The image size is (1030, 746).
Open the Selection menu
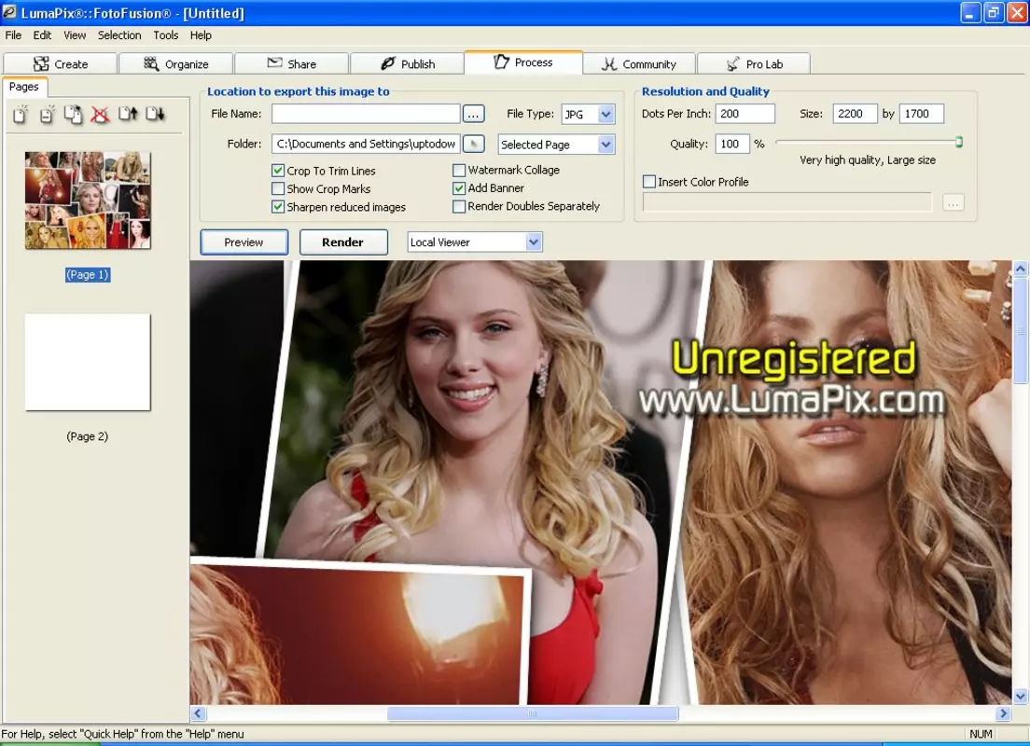119,35
